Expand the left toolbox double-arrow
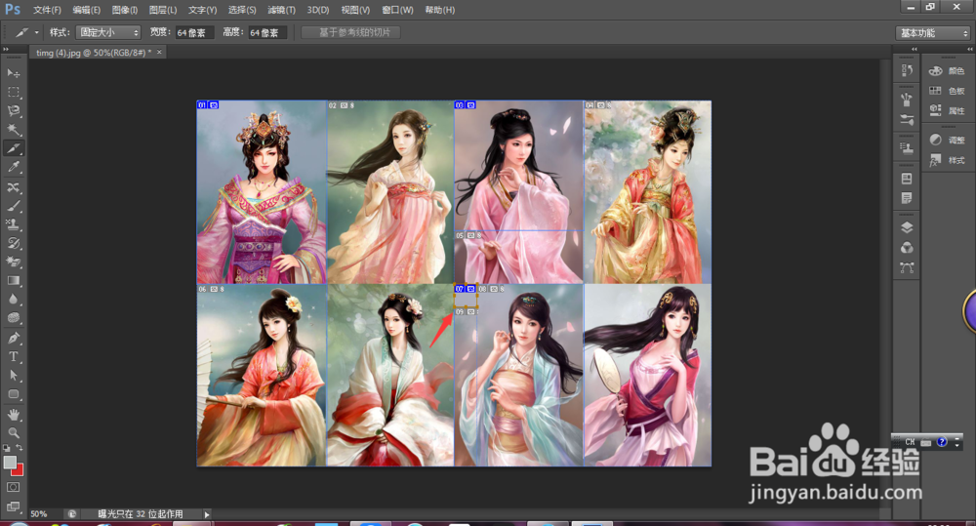This screenshot has width=976, height=526. tap(6, 49)
